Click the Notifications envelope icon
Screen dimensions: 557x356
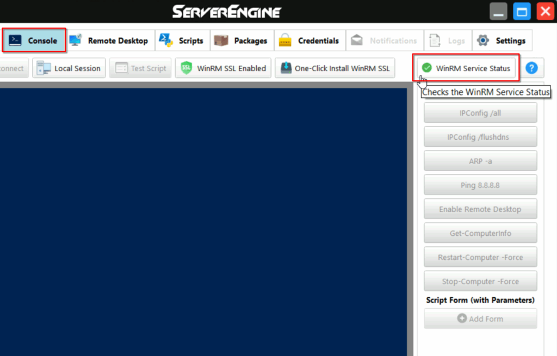[357, 40]
